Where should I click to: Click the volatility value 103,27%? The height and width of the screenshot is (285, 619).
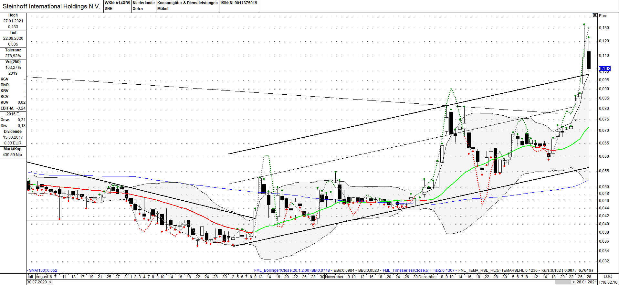(x=13, y=68)
